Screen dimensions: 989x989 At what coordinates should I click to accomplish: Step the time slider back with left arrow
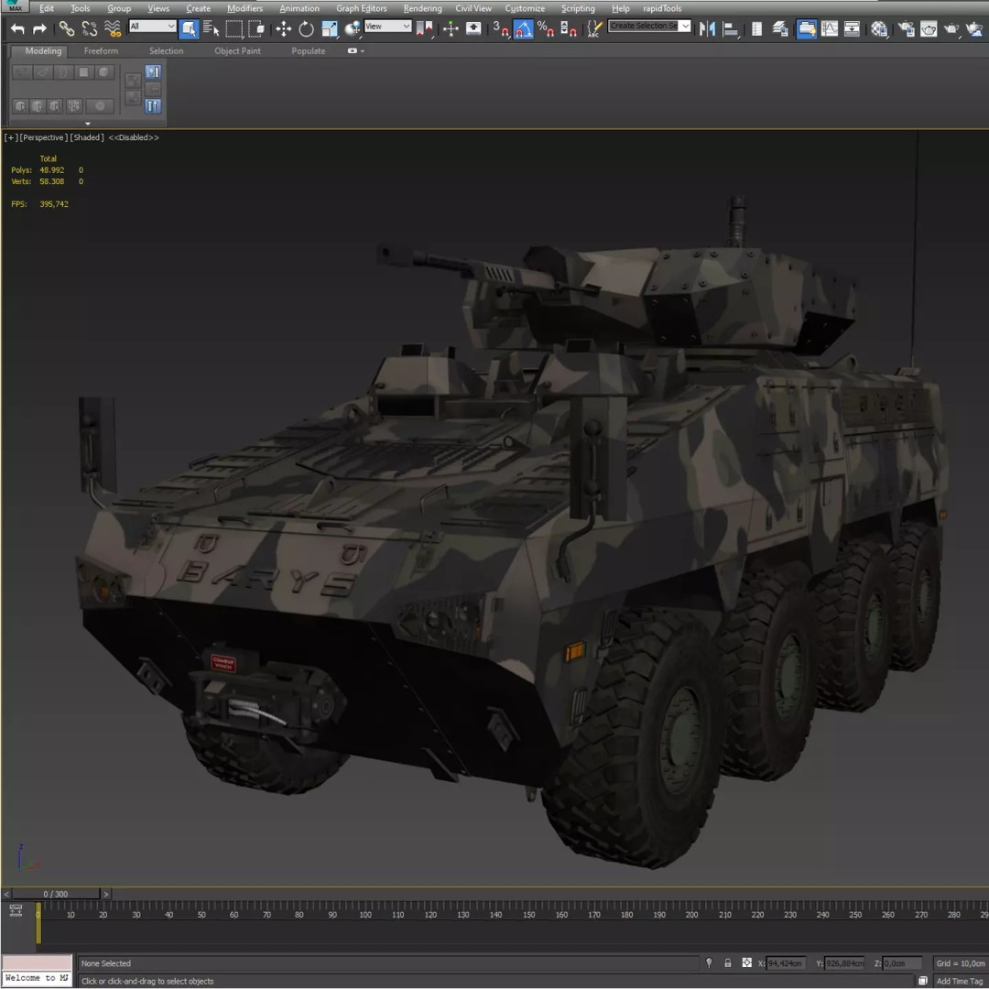[6, 894]
